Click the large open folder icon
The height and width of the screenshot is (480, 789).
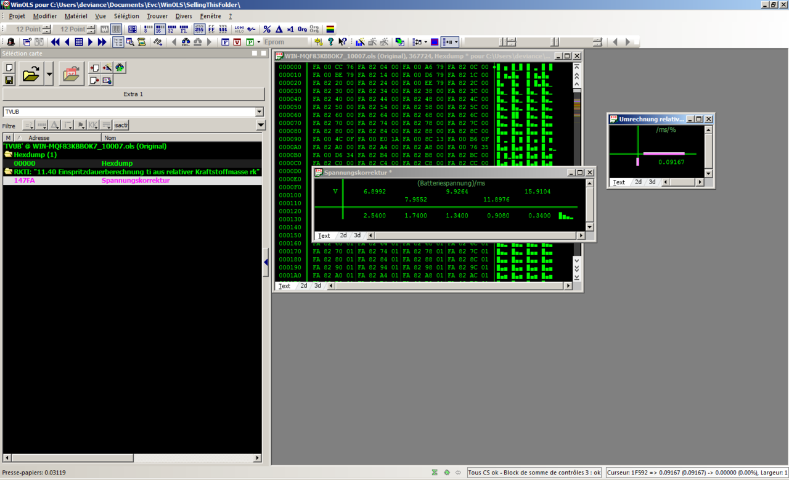(31, 75)
